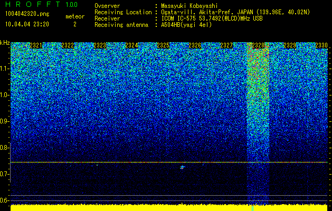Click the Ovserver field label
Viewport: 332px width, 211px height.
tap(107, 6)
